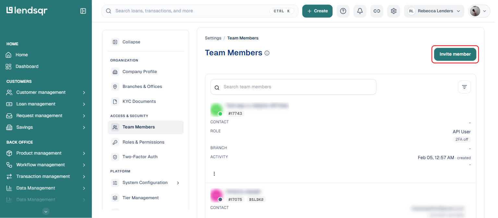Click the Tier Management layers icon

pyautogui.click(x=115, y=198)
